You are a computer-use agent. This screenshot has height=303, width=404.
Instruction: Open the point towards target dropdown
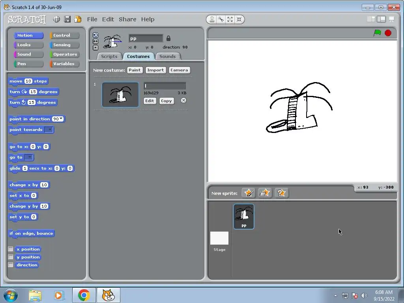click(49, 129)
